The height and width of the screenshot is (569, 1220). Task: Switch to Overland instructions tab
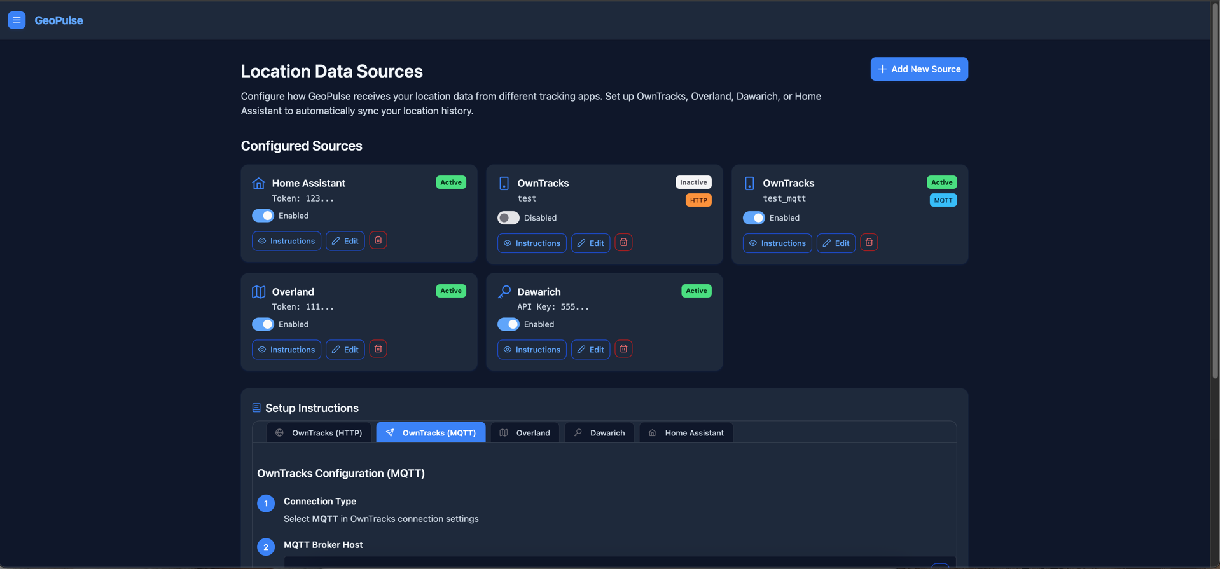coord(525,432)
